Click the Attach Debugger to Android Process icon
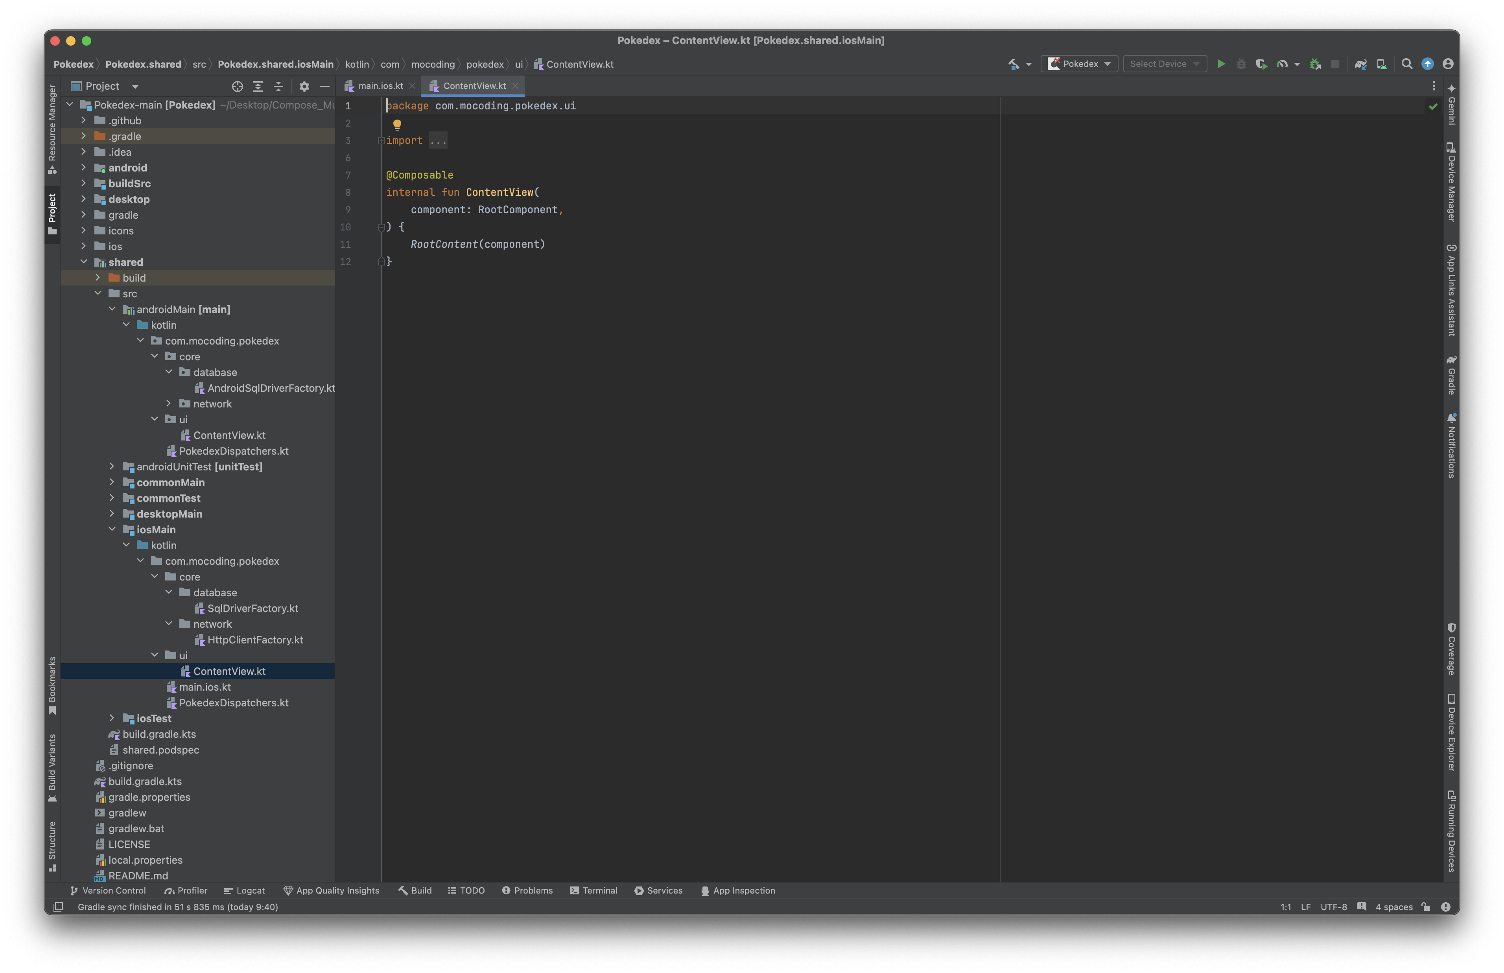The height and width of the screenshot is (973, 1504). (1315, 64)
